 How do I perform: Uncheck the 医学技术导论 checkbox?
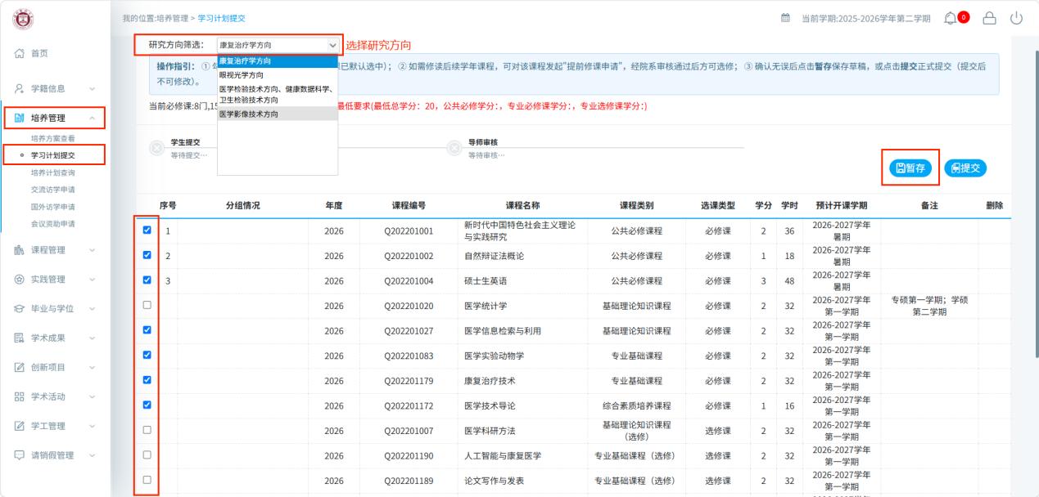(x=147, y=404)
